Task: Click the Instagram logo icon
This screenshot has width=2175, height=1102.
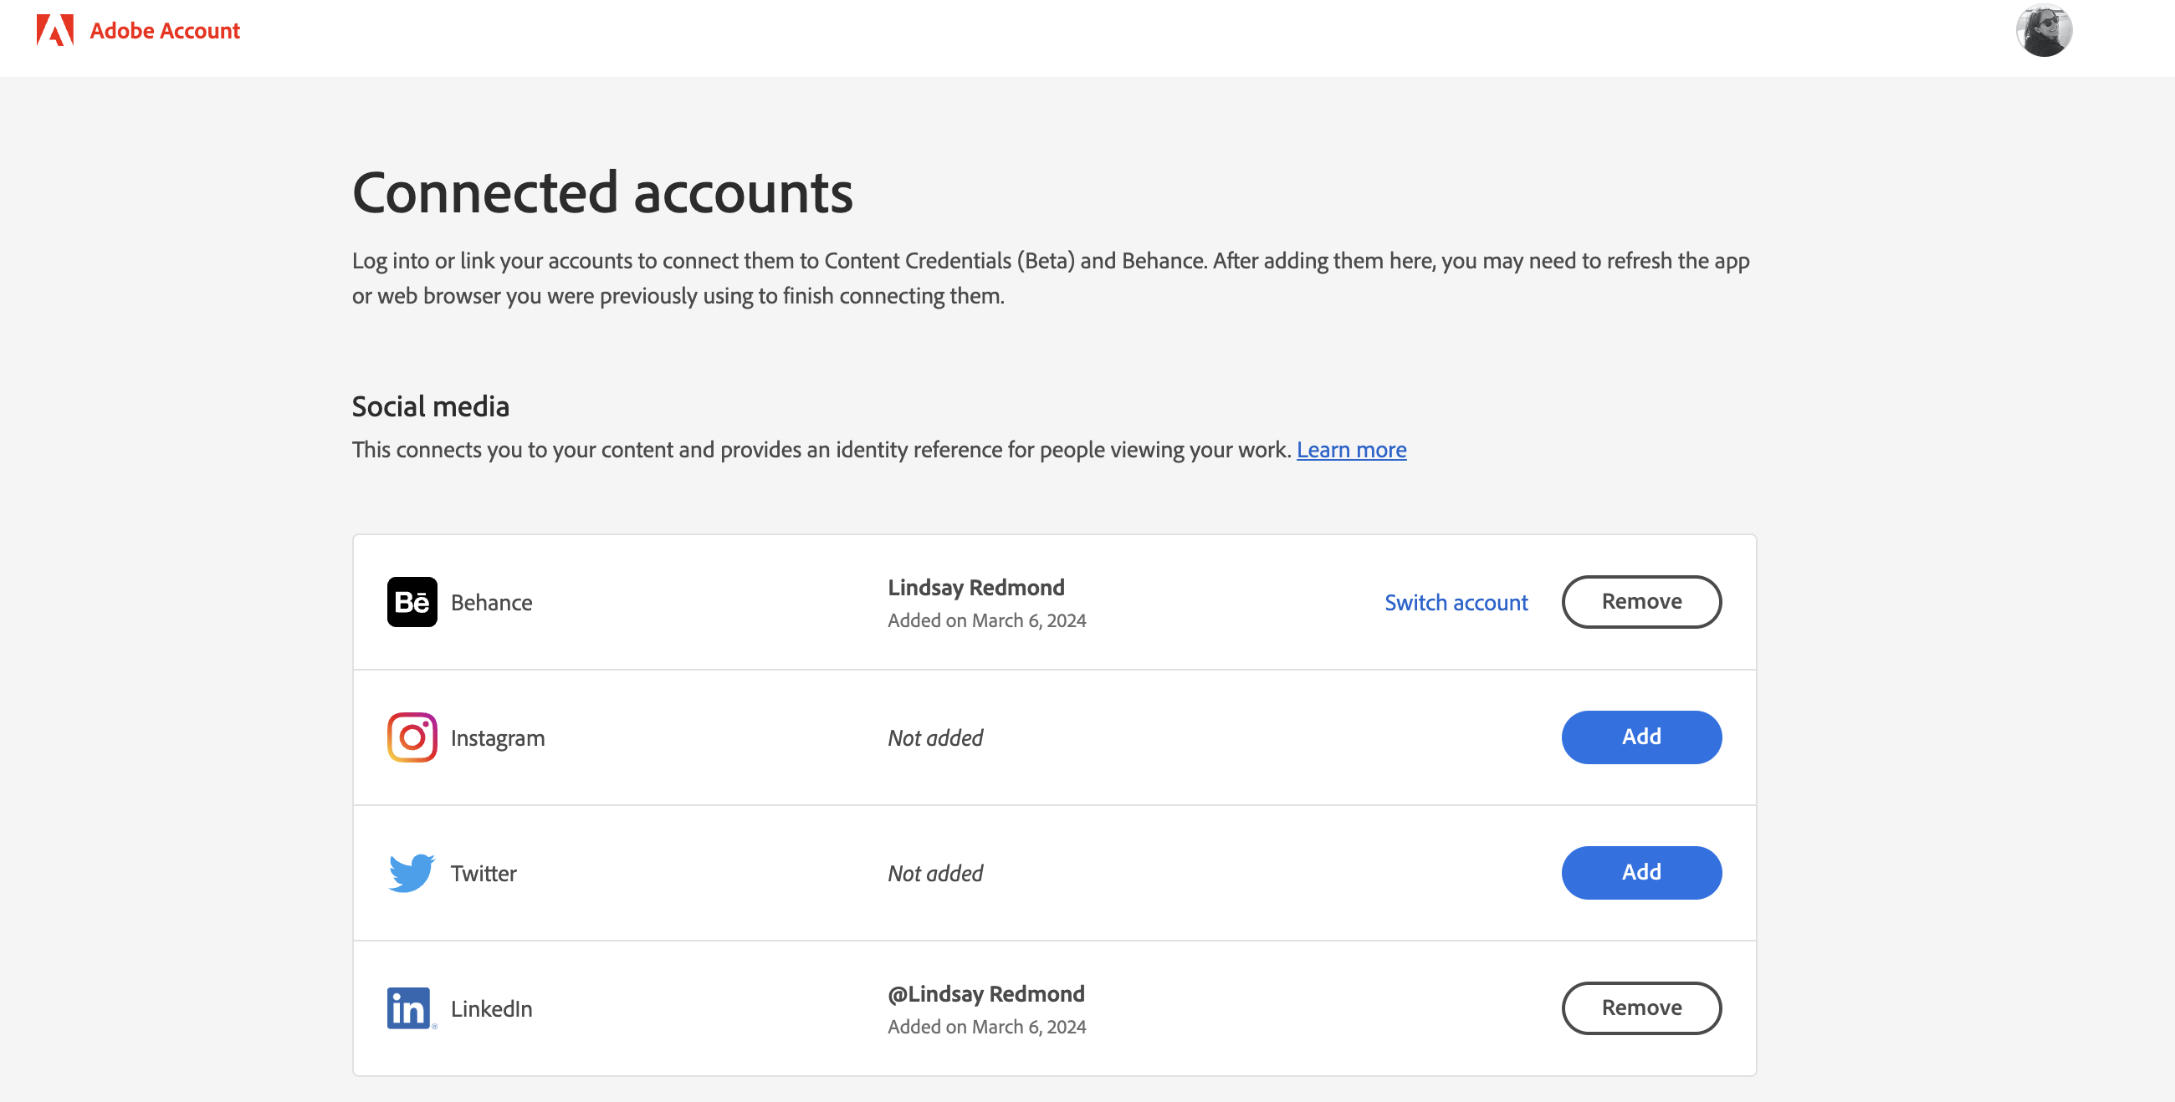Action: click(x=412, y=737)
